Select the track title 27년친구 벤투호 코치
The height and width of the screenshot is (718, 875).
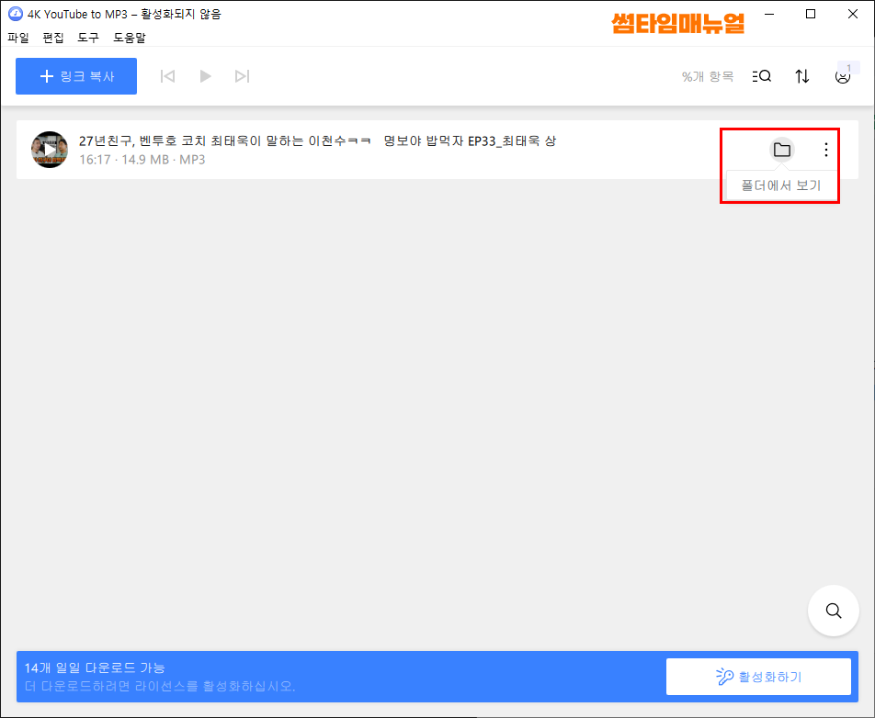[317, 141]
